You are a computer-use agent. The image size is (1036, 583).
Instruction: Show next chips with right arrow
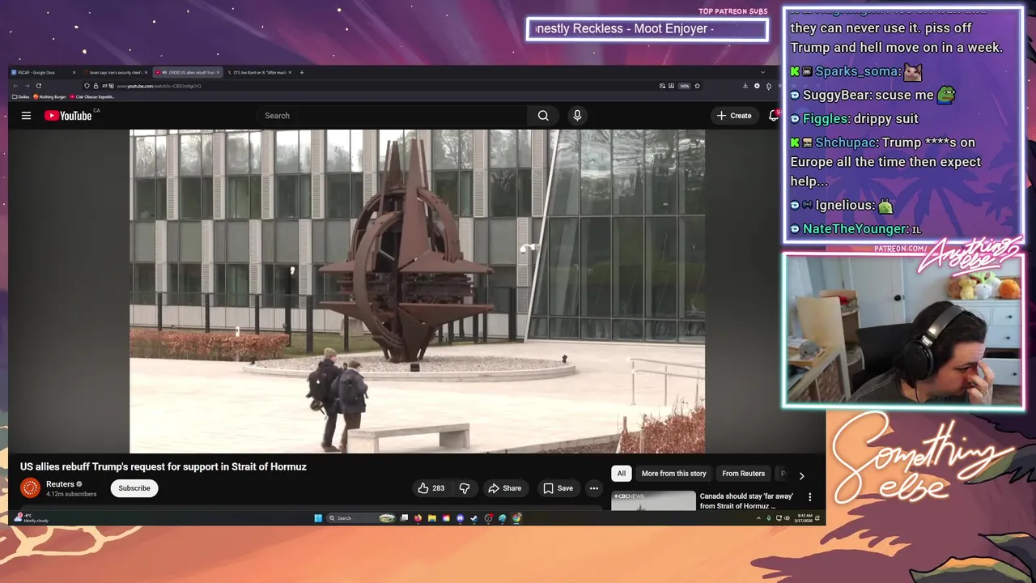tap(801, 476)
